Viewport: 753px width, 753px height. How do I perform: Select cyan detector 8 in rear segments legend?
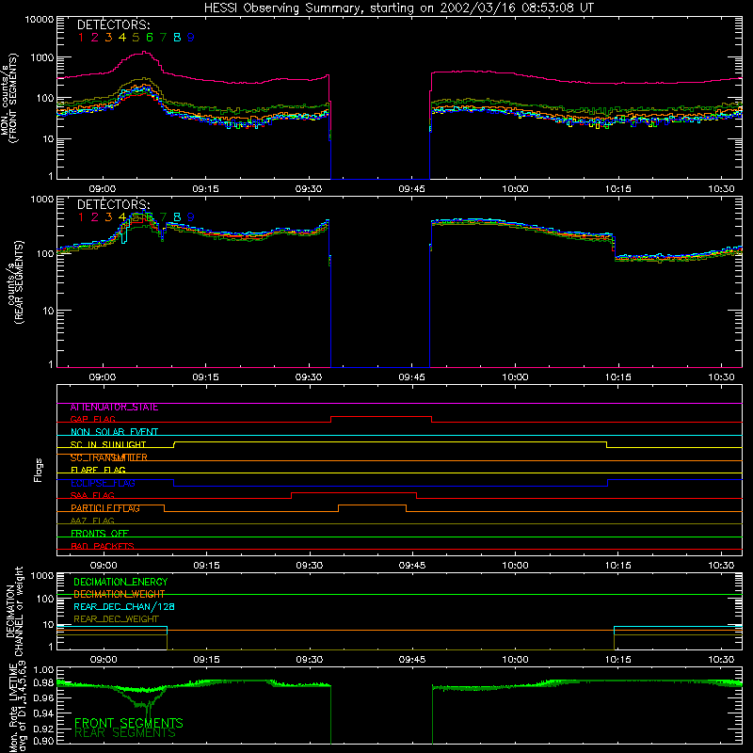177,217
